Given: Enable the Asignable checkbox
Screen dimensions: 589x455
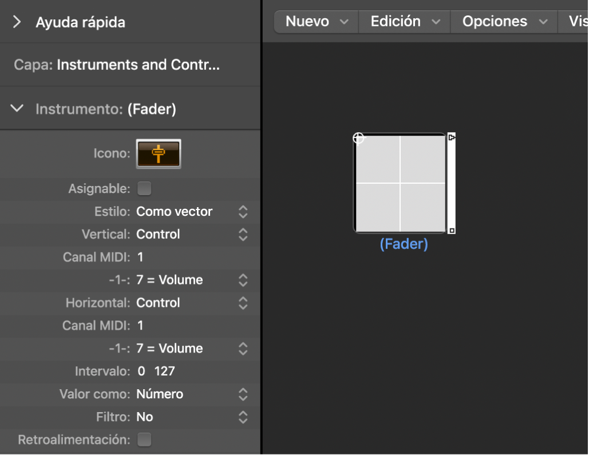Looking at the screenshot, I should [144, 188].
